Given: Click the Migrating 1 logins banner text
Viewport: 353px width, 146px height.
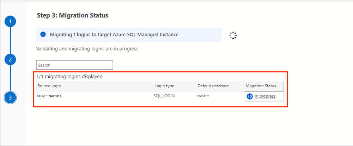Looking at the screenshot, I should pos(114,35).
